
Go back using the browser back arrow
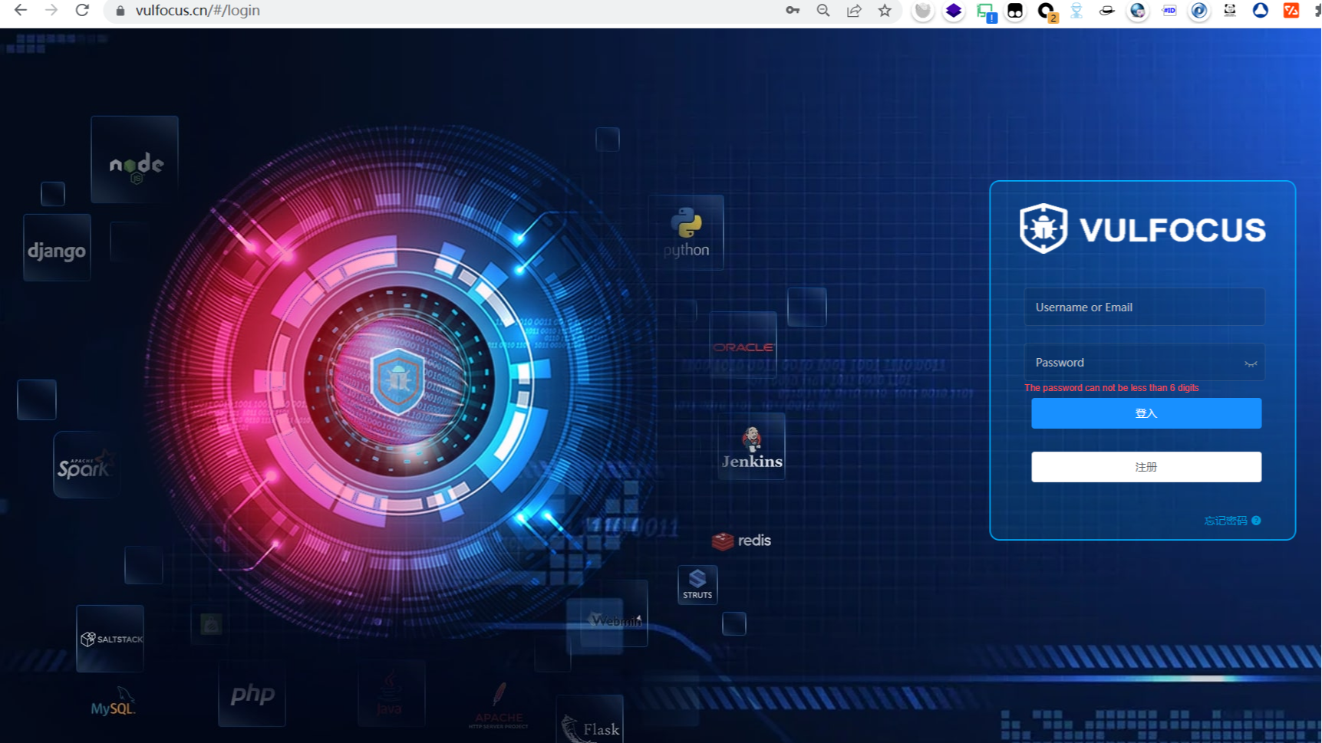(21, 10)
